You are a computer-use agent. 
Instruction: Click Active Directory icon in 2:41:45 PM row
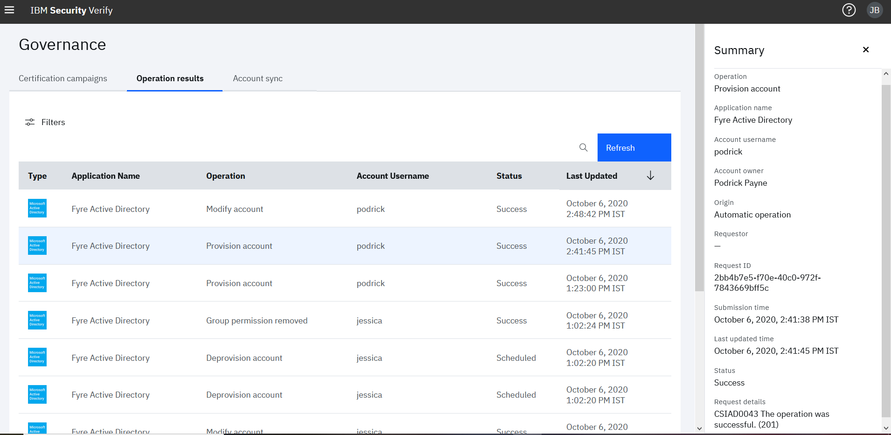(x=37, y=246)
